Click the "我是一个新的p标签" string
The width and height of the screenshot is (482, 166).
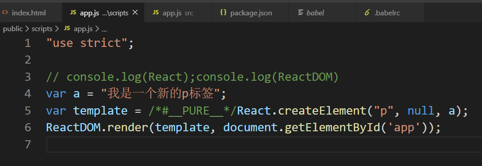point(161,94)
